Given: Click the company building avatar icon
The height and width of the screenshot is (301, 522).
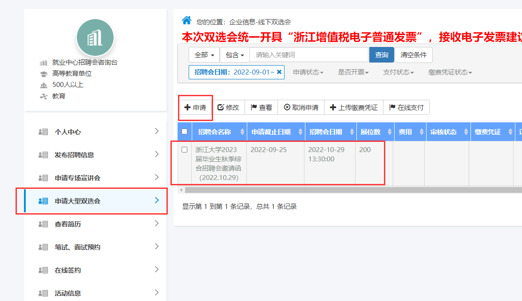Looking at the screenshot, I should point(95,38).
